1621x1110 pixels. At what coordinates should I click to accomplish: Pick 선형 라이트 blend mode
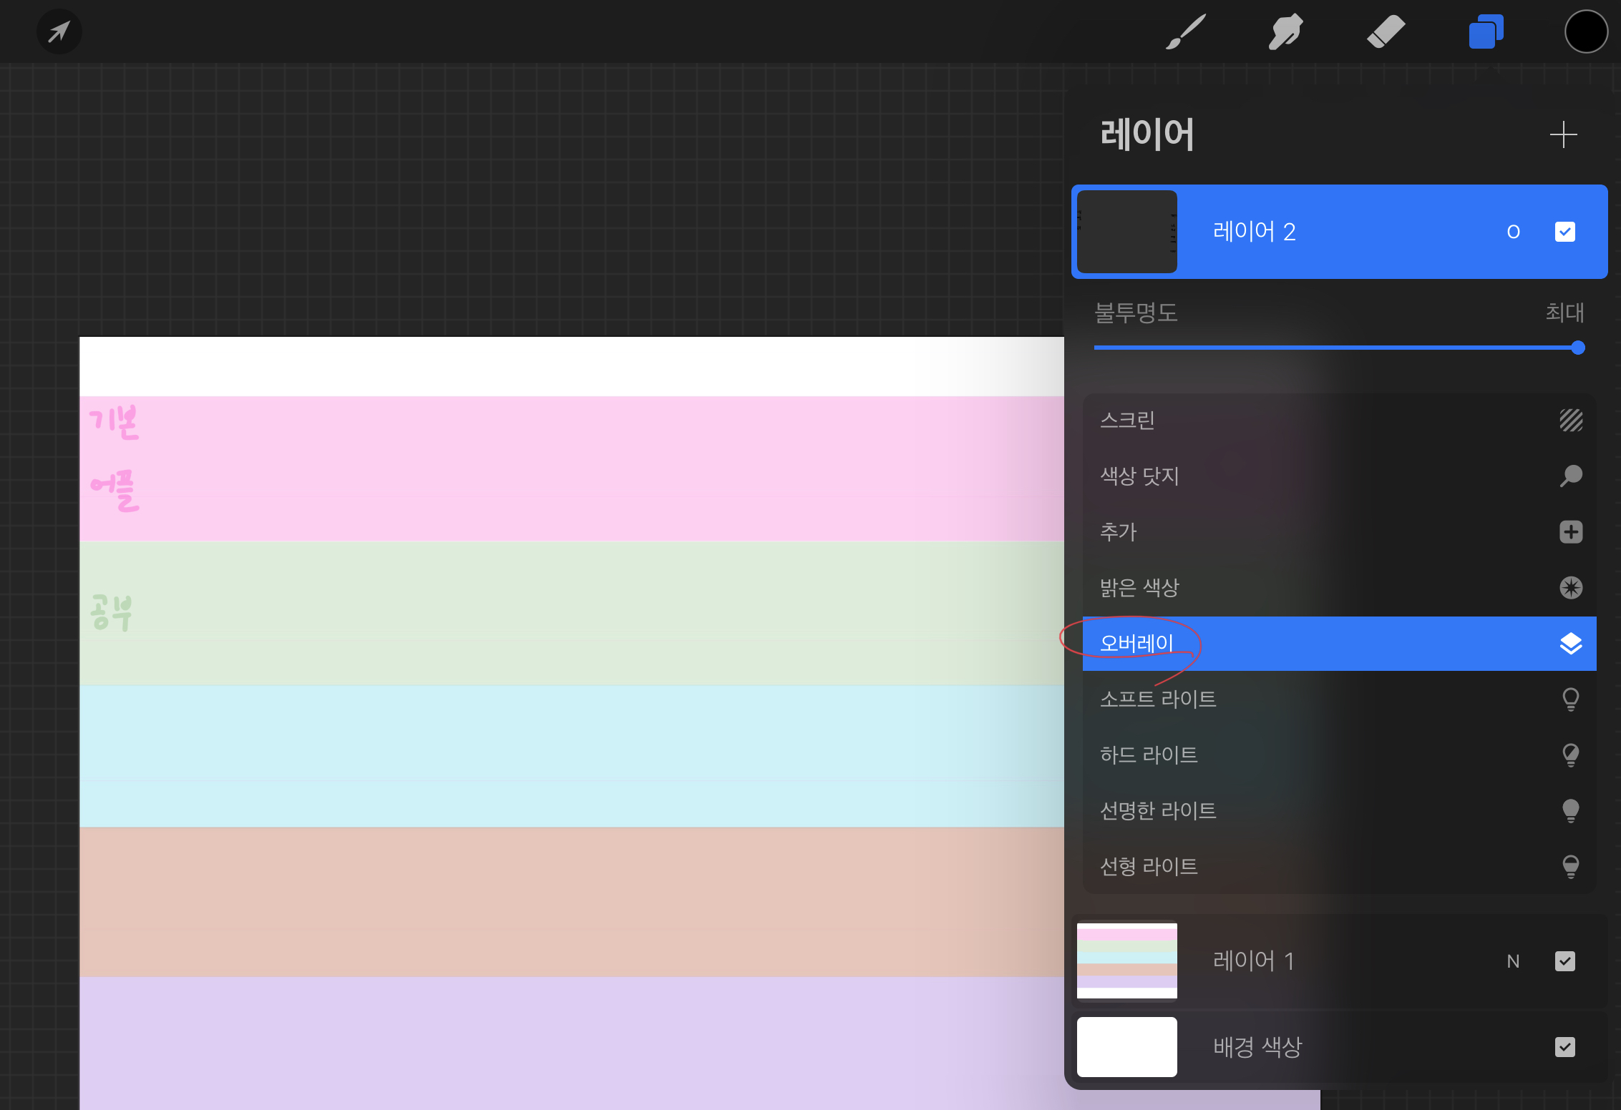click(x=1149, y=866)
